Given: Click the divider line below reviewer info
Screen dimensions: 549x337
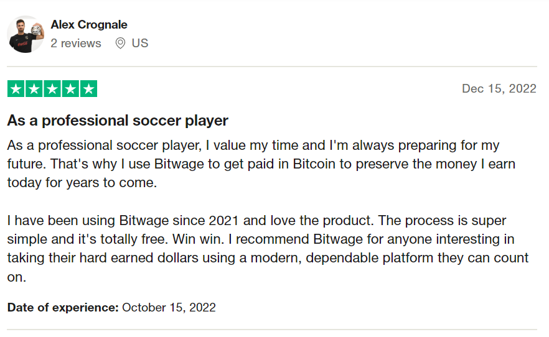Looking at the screenshot, I should (x=271, y=67).
